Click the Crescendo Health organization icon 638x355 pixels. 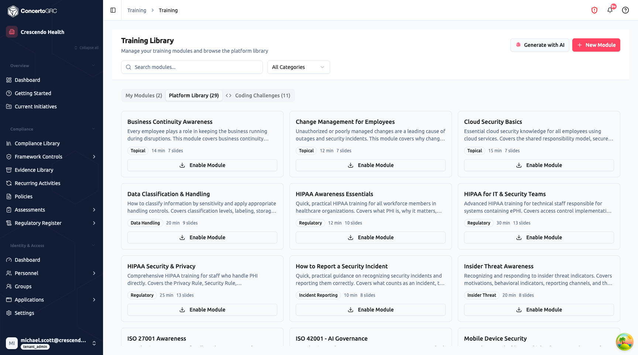(x=12, y=32)
